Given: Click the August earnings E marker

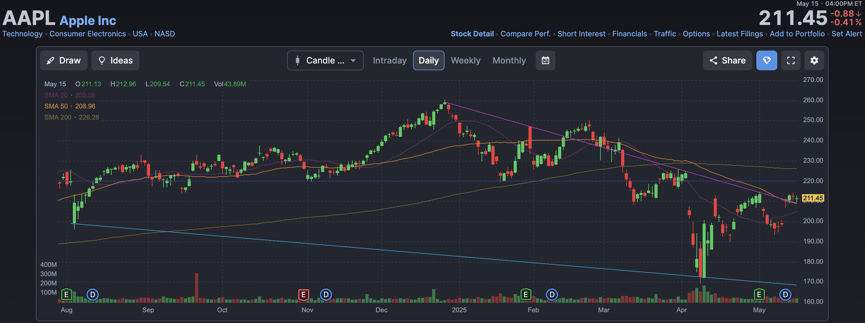Looking at the screenshot, I should (x=66, y=295).
